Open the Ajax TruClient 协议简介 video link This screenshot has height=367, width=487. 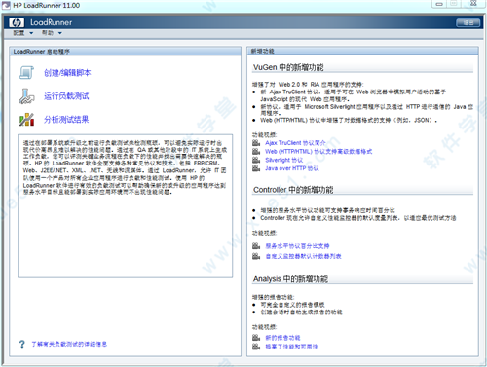(x=295, y=143)
